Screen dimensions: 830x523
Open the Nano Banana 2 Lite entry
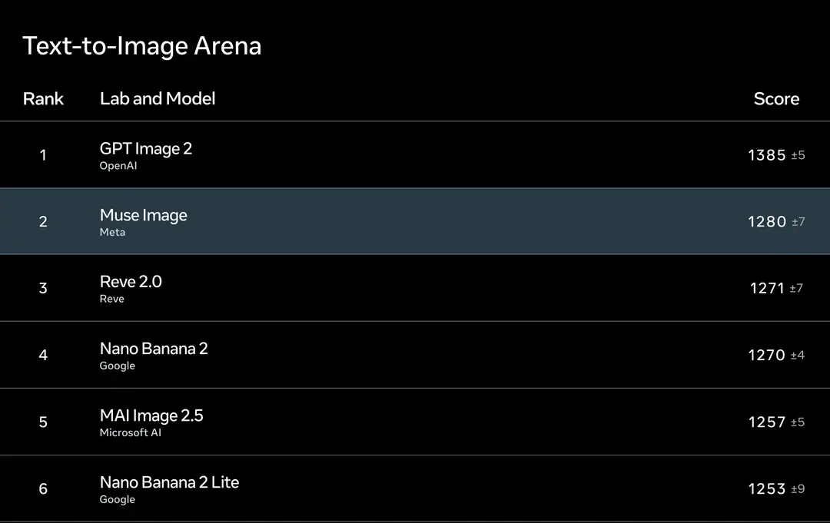[x=169, y=482]
